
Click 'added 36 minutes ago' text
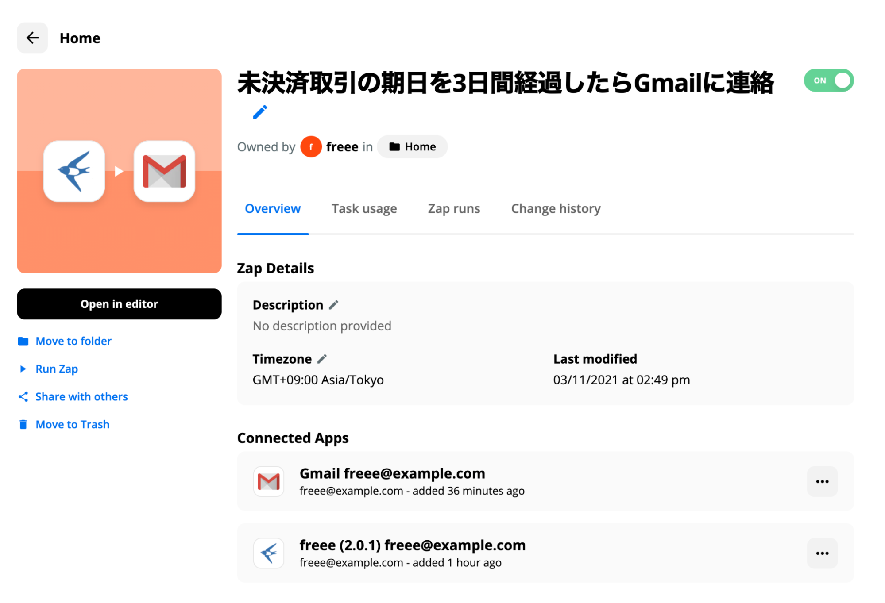point(468,491)
